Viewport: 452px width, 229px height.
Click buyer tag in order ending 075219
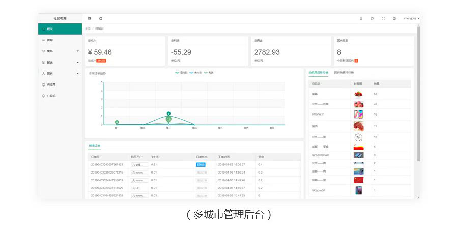(139, 173)
